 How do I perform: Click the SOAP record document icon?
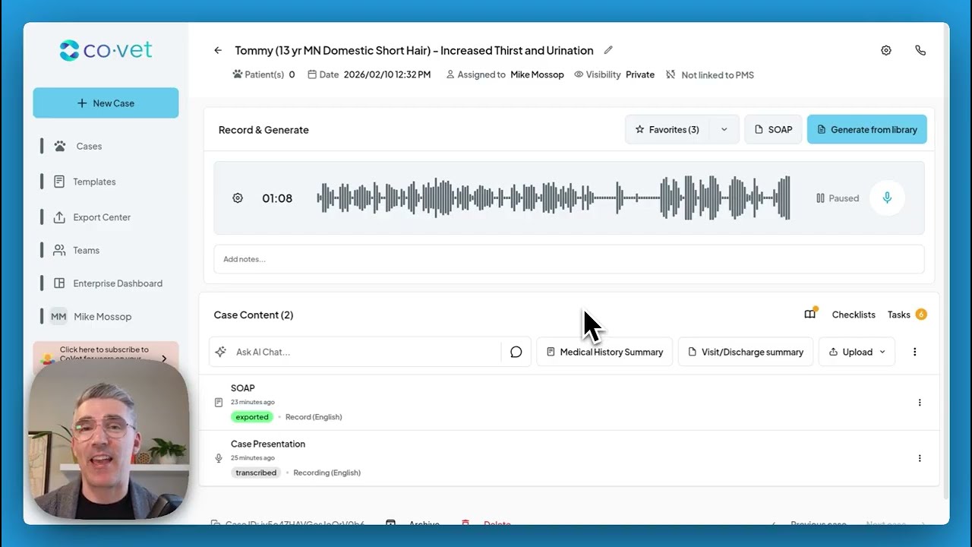[x=219, y=403]
